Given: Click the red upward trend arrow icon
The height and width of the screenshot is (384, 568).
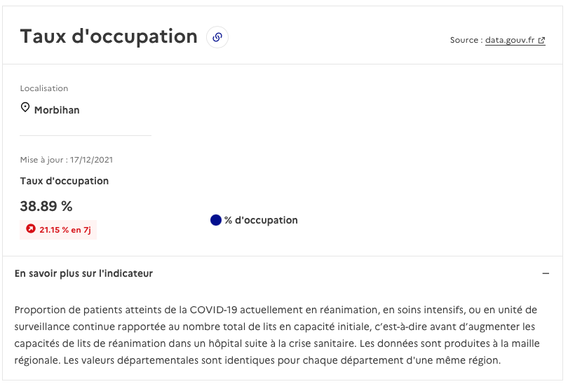Looking at the screenshot, I should coord(31,228).
